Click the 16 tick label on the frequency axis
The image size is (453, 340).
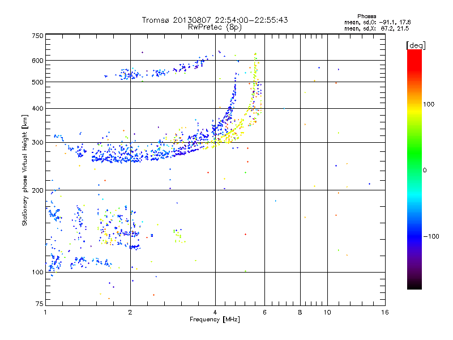pyautogui.click(x=385, y=312)
